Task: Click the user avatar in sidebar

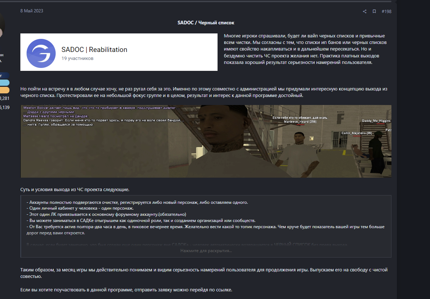Action: coord(2,24)
